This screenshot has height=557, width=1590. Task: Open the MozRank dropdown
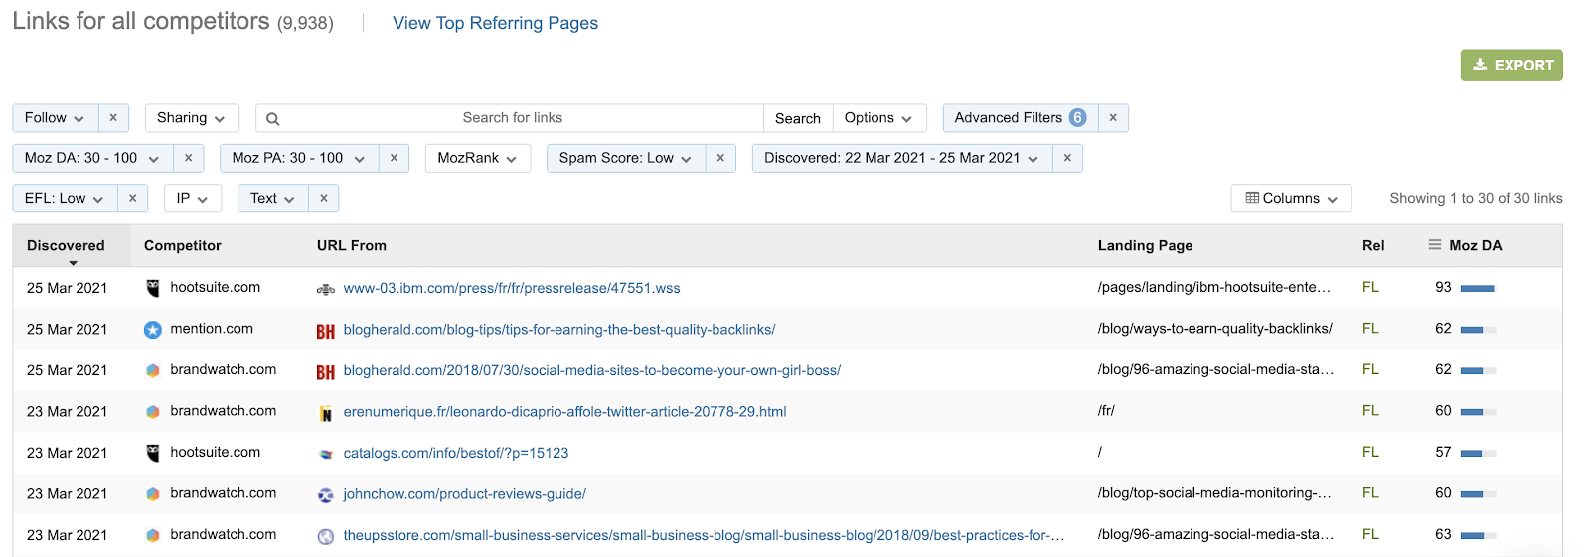pyautogui.click(x=478, y=158)
